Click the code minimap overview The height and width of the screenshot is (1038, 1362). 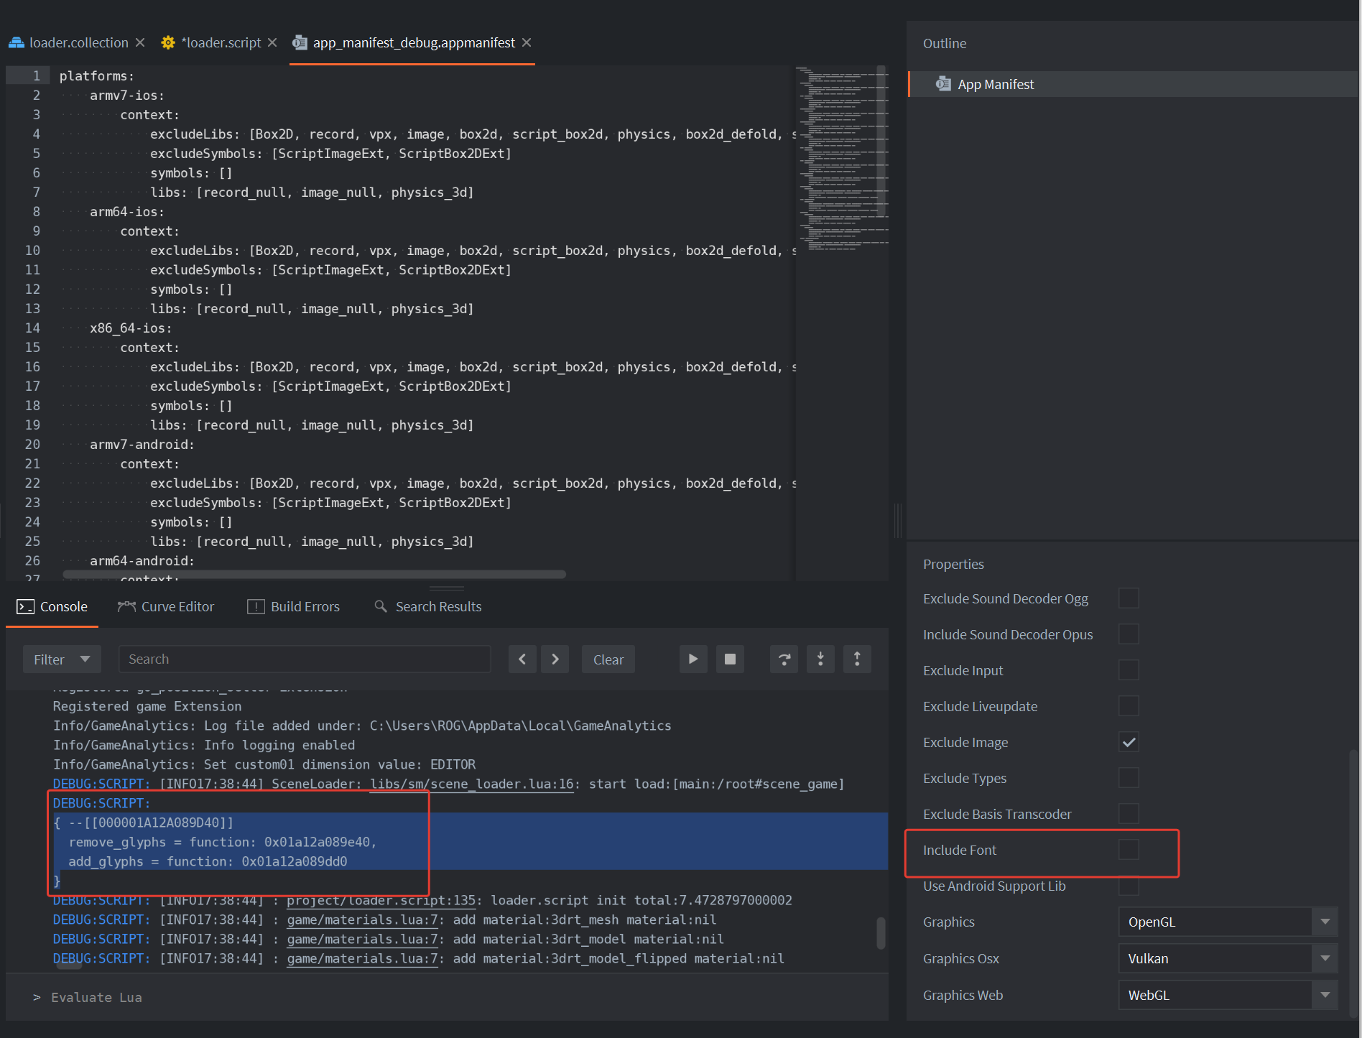tap(842, 158)
